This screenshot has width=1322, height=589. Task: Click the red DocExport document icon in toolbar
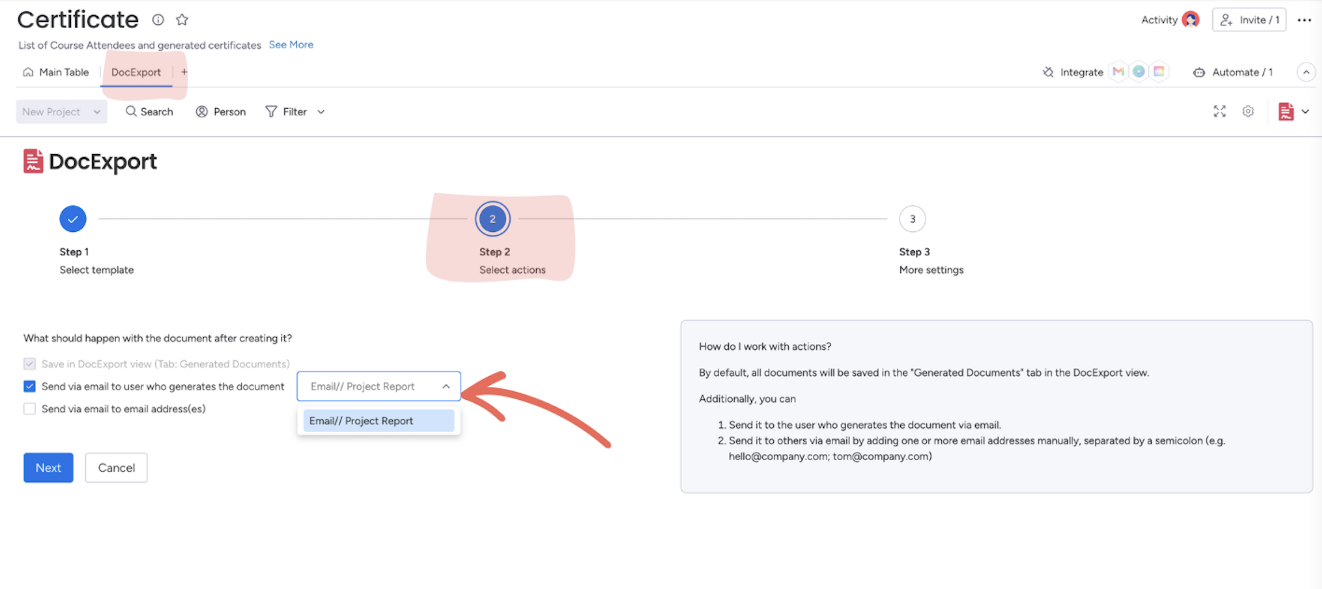coord(1286,111)
